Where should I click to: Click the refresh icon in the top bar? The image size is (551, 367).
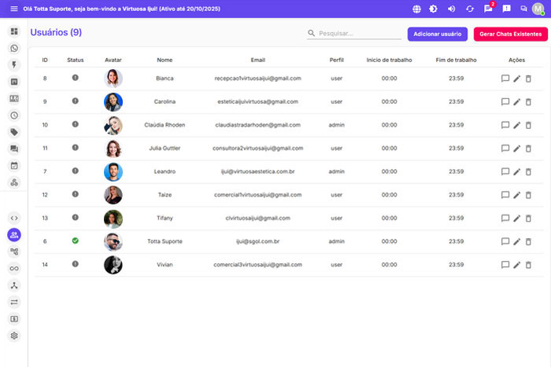coord(470,9)
